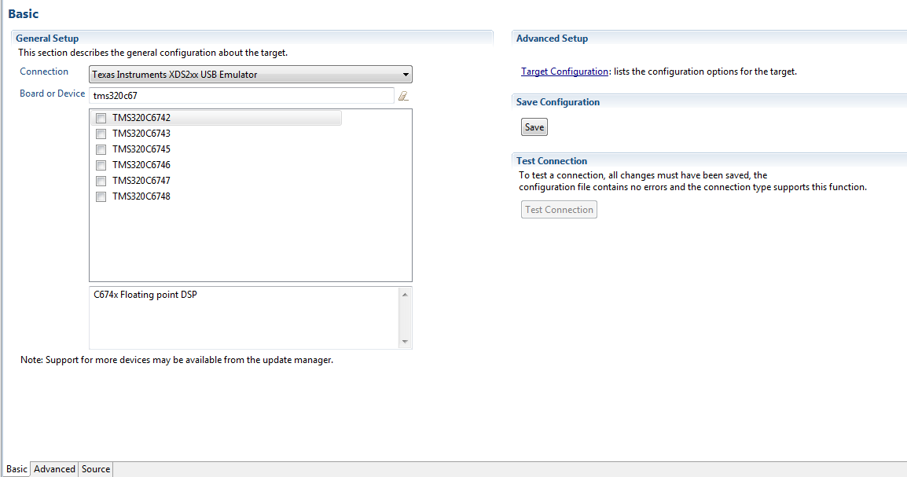Open the Connection dropdown arrow
The width and height of the screenshot is (907, 477).
click(x=406, y=75)
